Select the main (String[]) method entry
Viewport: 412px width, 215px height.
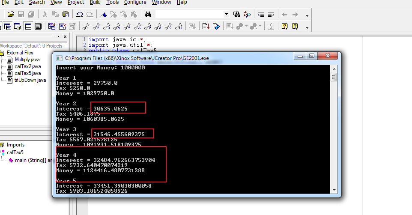33,160
